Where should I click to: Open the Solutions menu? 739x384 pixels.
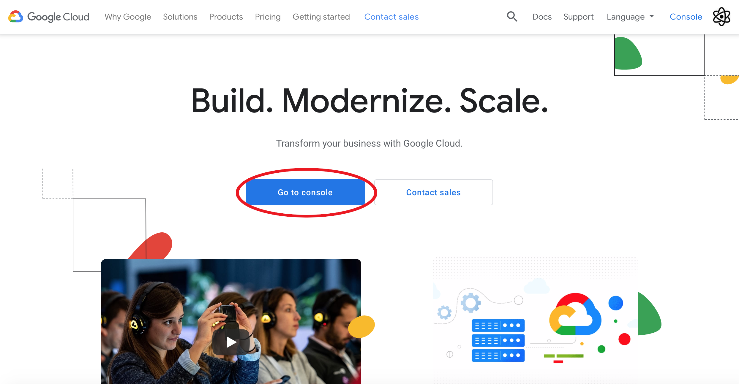180,17
